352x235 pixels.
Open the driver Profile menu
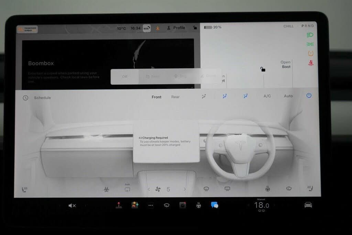click(x=176, y=28)
